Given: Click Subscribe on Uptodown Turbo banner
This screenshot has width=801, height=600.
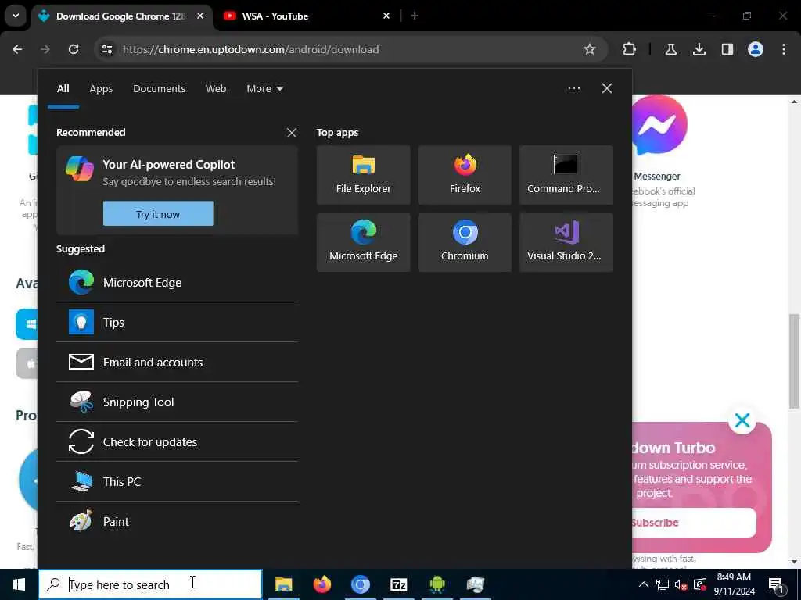Looking at the screenshot, I should [695, 523].
